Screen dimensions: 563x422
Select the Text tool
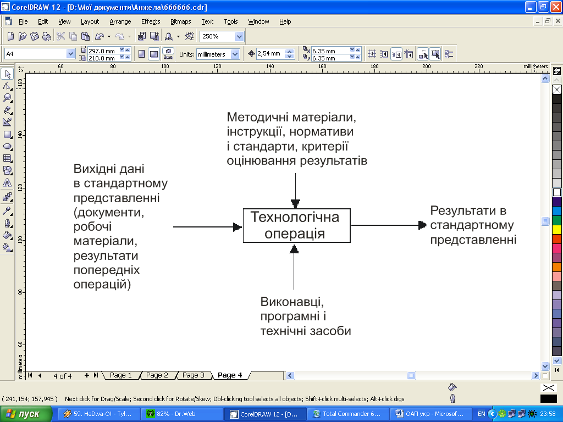tap(7, 182)
